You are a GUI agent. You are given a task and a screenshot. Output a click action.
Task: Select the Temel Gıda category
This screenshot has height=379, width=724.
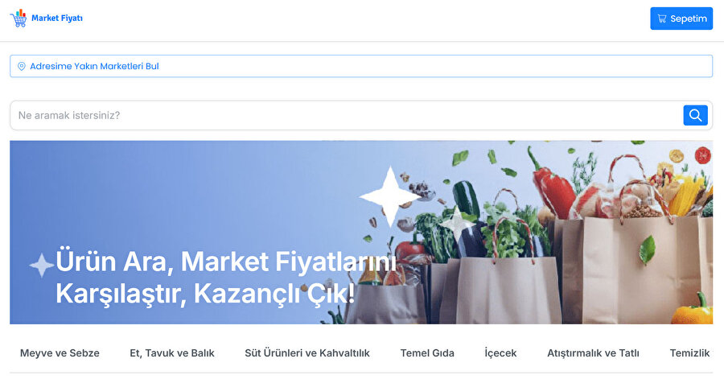point(427,353)
